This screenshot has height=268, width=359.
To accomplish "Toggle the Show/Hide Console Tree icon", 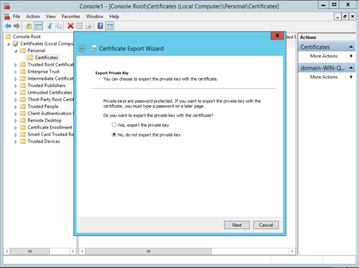I will (x=38, y=26).
